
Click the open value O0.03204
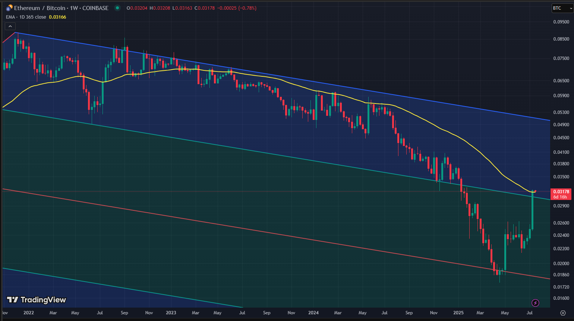(137, 8)
